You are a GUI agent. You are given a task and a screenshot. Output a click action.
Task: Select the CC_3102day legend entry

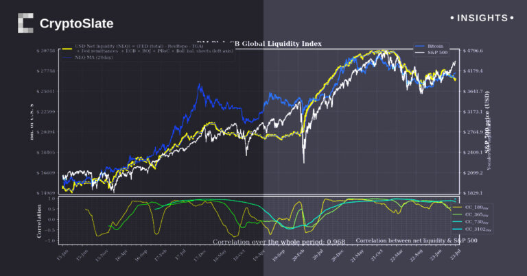click(472, 229)
